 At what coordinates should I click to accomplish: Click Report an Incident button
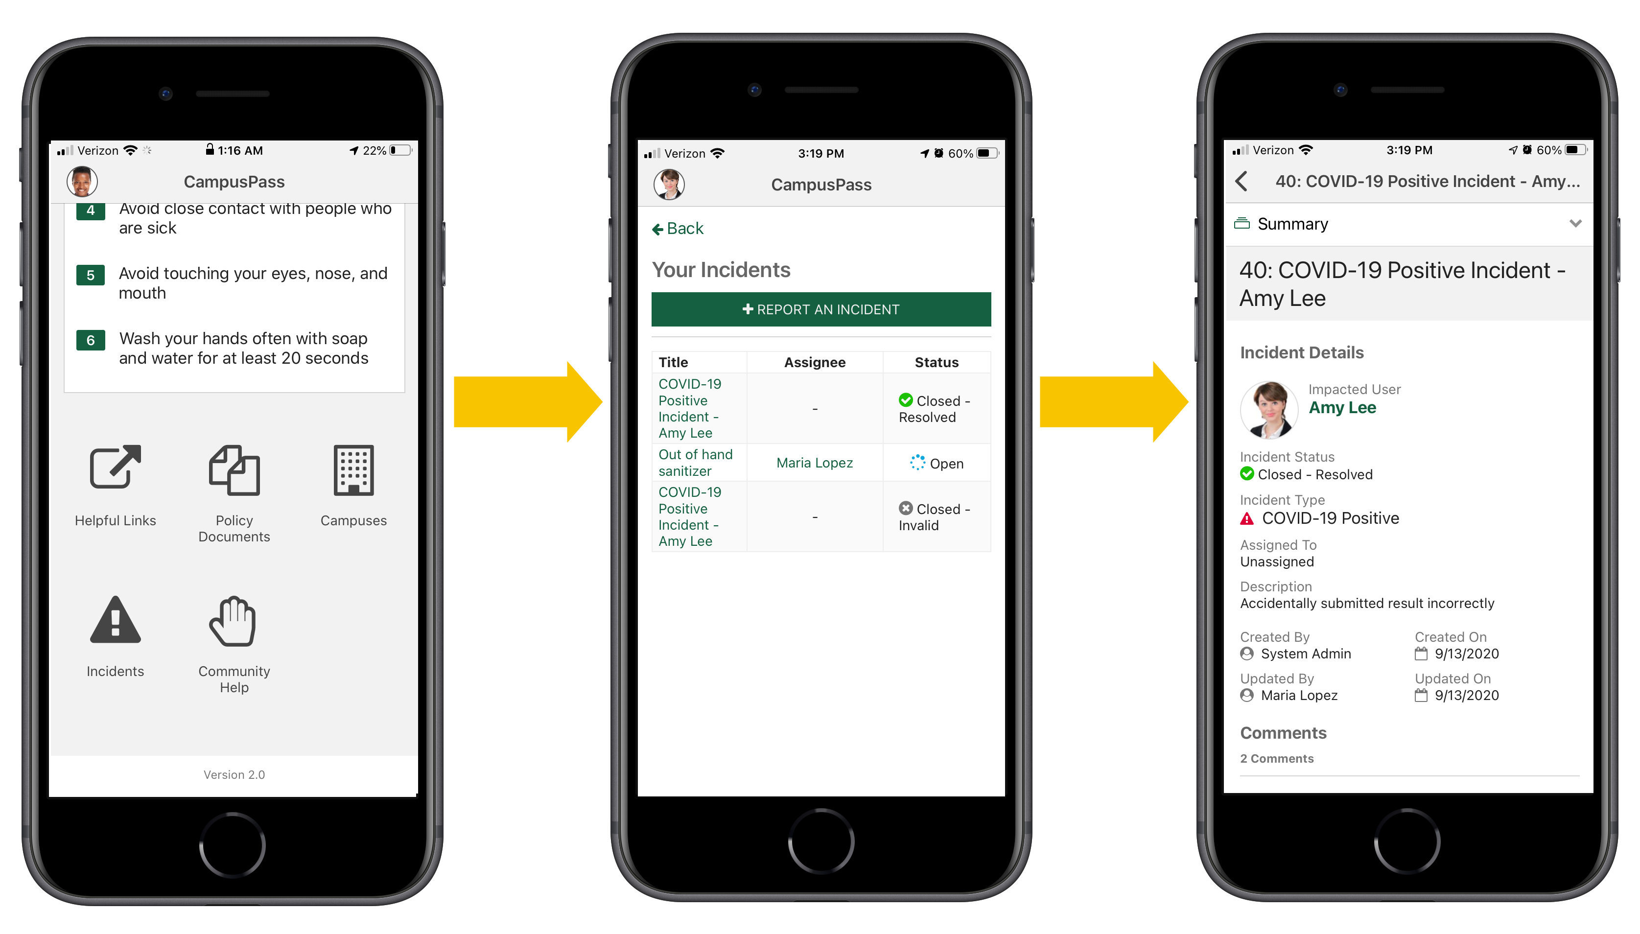pos(820,310)
